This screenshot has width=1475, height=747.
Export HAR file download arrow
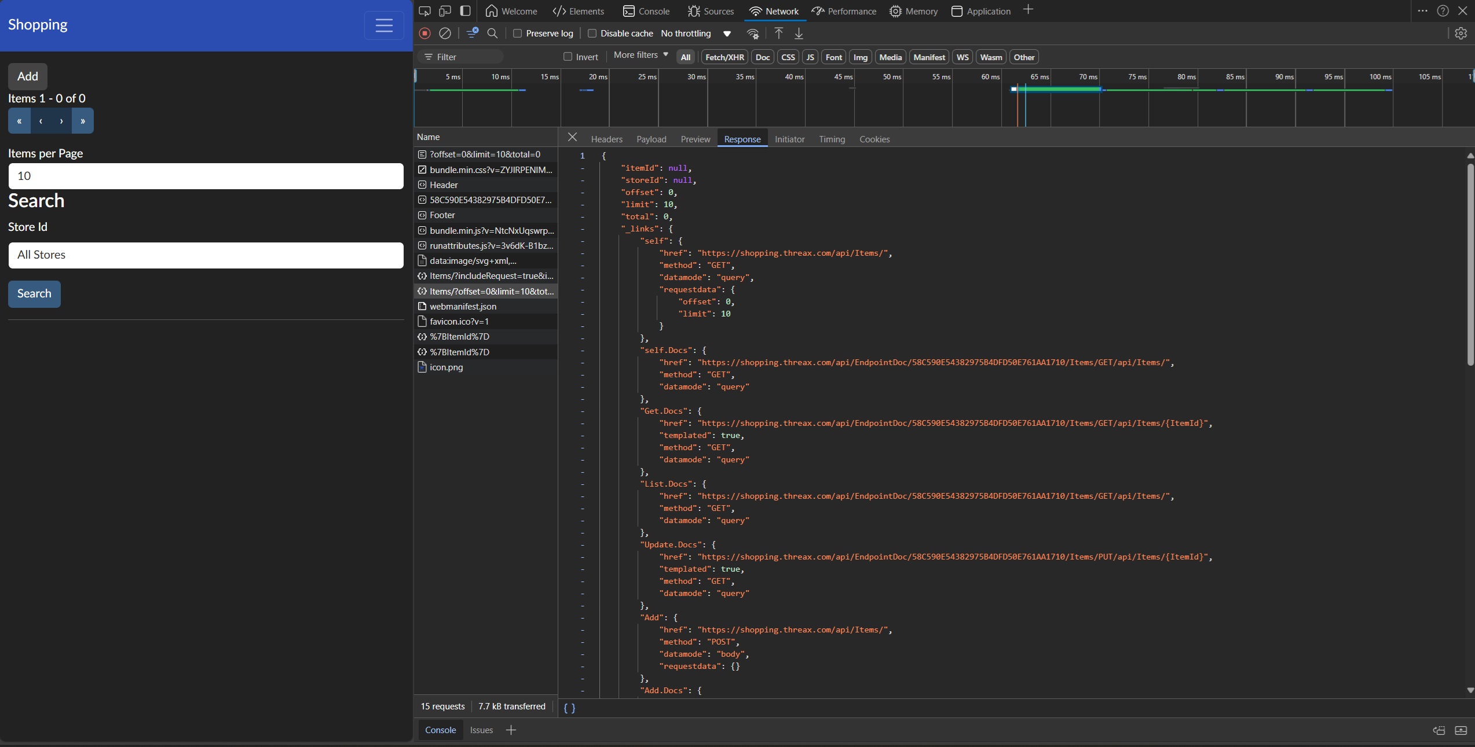(799, 34)
